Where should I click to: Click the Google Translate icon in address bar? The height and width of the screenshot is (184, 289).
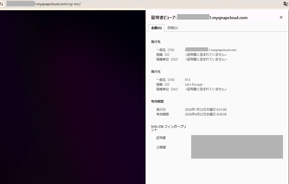[x=286, y=4]
